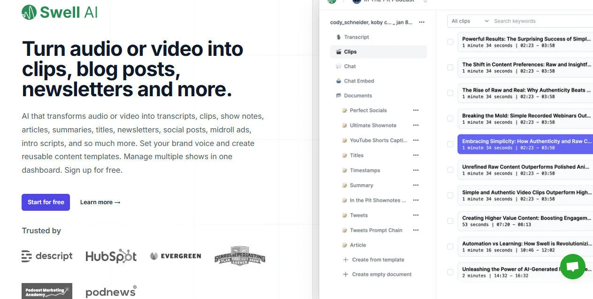Expand the podcast selector dropdown at top
Viewport: 593px width, 299px height.
tap(425, 1)
